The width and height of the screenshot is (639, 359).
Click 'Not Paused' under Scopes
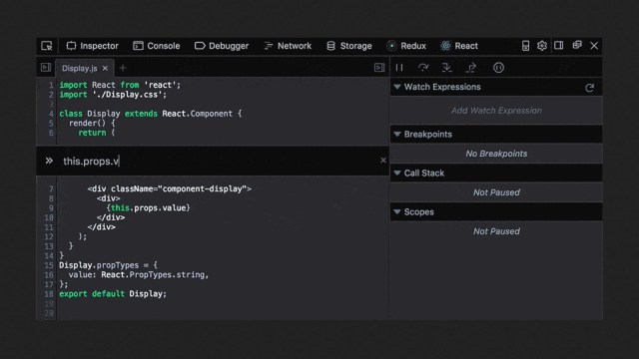click(x=496, y=231)
